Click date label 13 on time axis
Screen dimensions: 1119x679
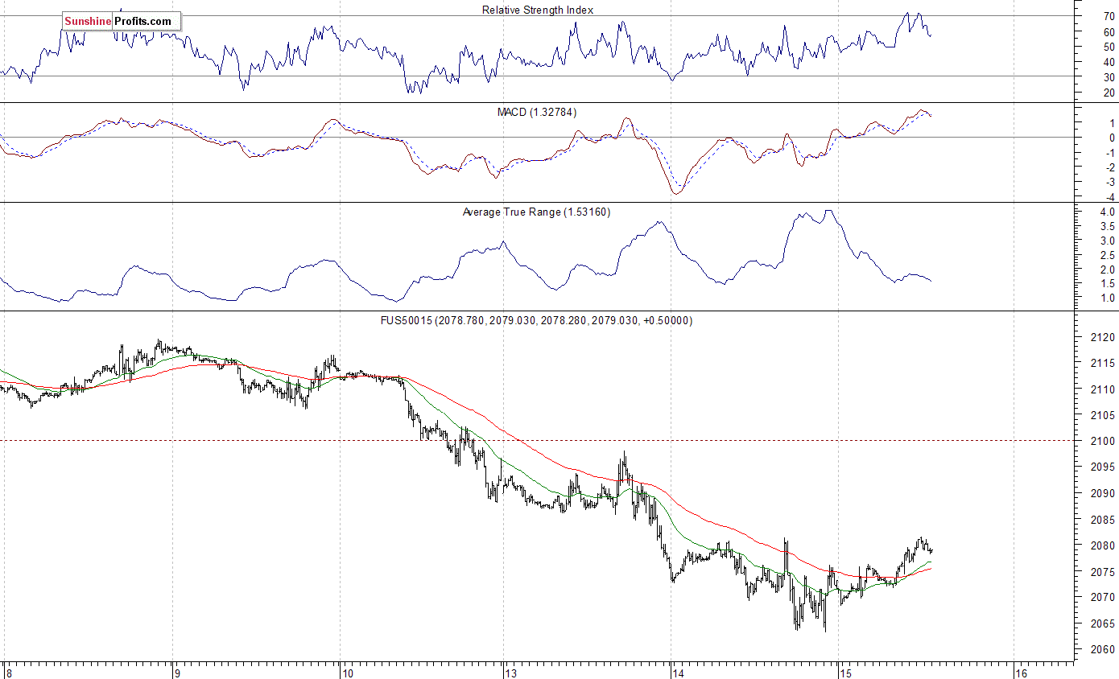(x=511, y=673)
